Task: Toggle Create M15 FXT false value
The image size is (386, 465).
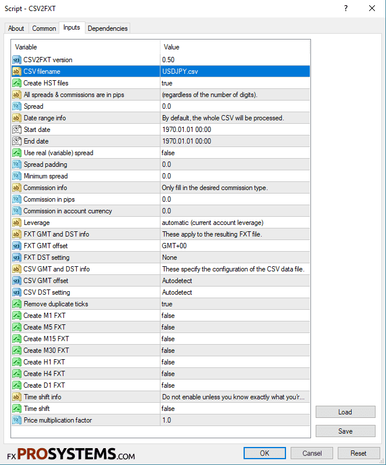Action: 235,339
